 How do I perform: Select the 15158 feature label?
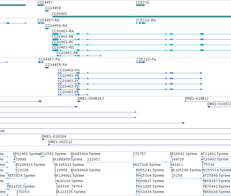177,176
